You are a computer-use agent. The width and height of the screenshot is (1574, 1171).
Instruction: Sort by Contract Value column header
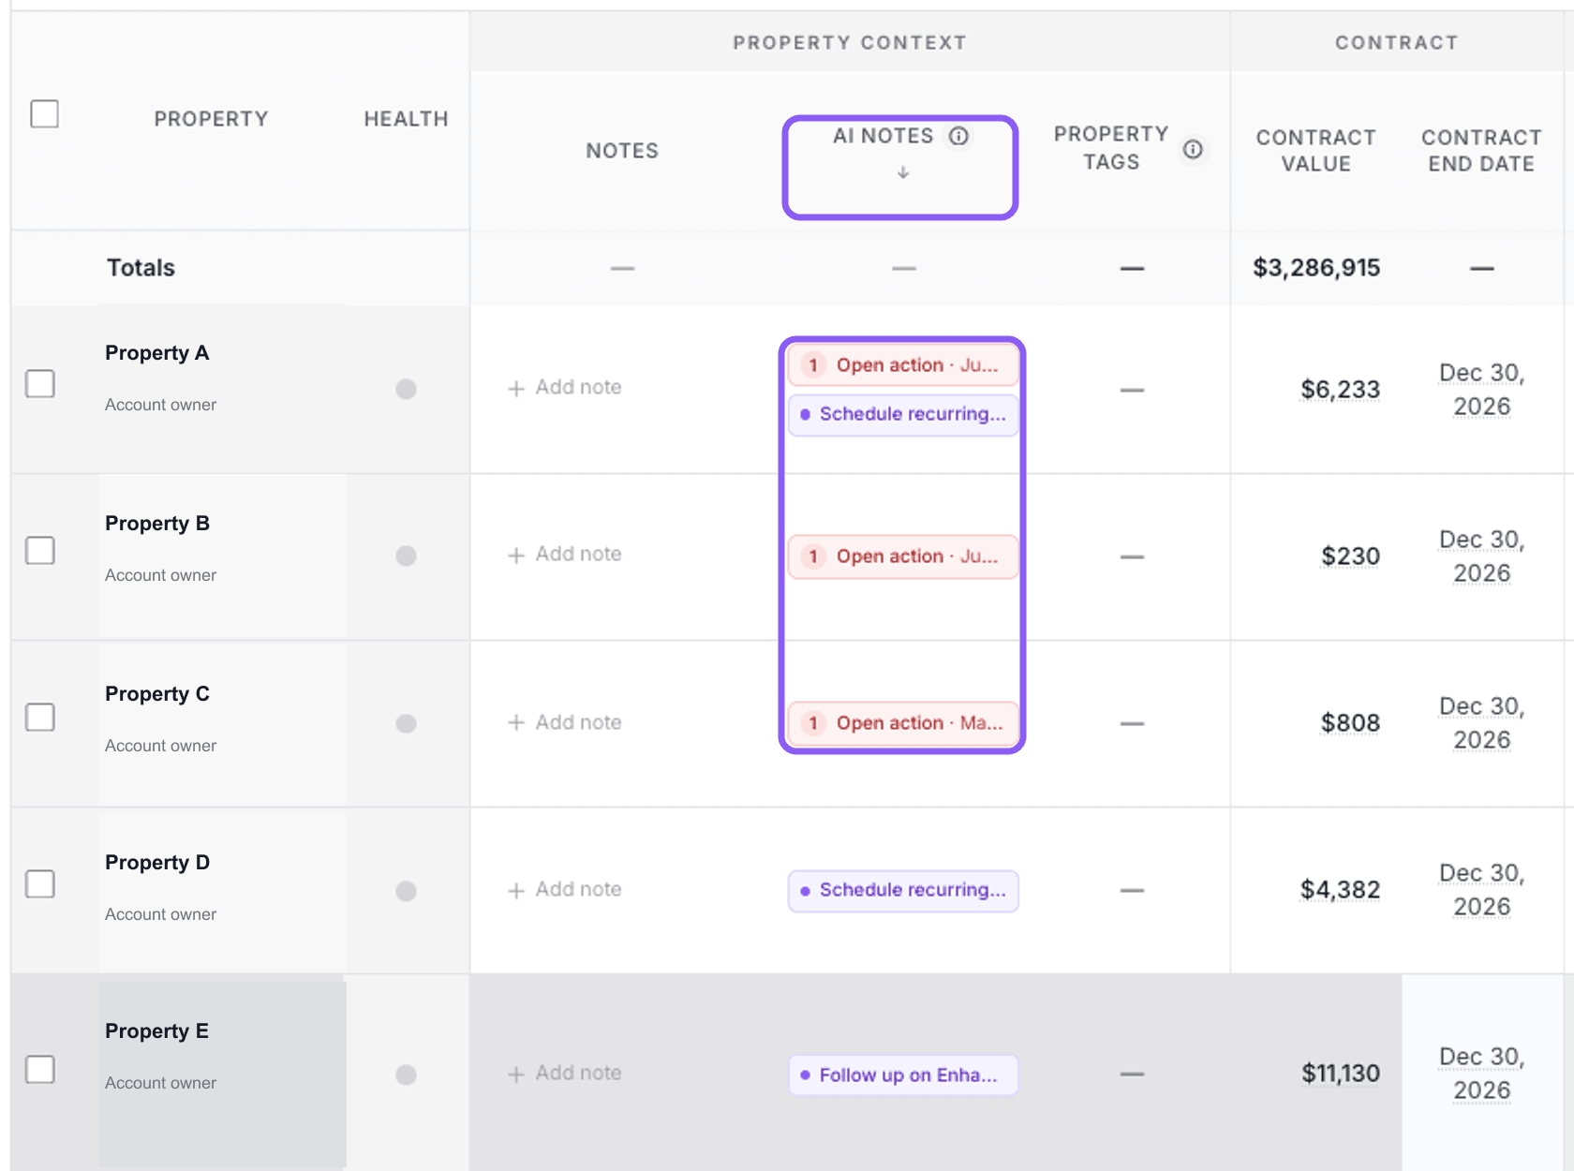(x=1315, y=151)
